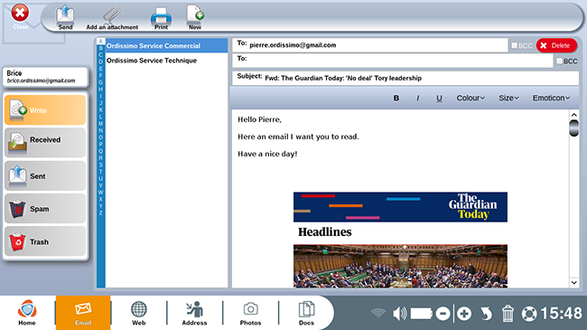Jump to letter A in contact index

(100, 42)
